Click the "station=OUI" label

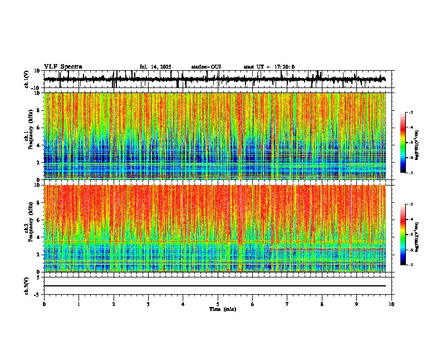(x=206, y=67)
